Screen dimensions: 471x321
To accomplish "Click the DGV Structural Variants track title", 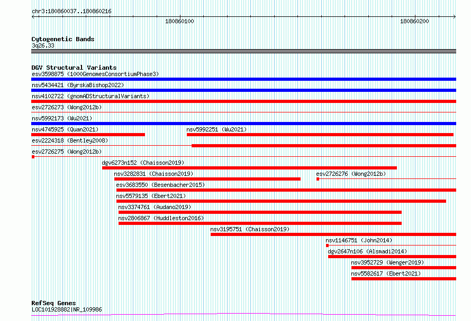I will (74, 68).
